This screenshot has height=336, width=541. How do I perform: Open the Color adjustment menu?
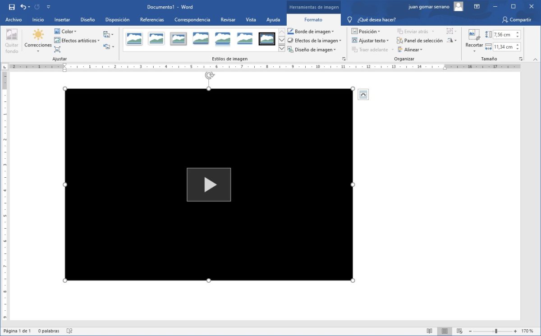coord(66,31)
